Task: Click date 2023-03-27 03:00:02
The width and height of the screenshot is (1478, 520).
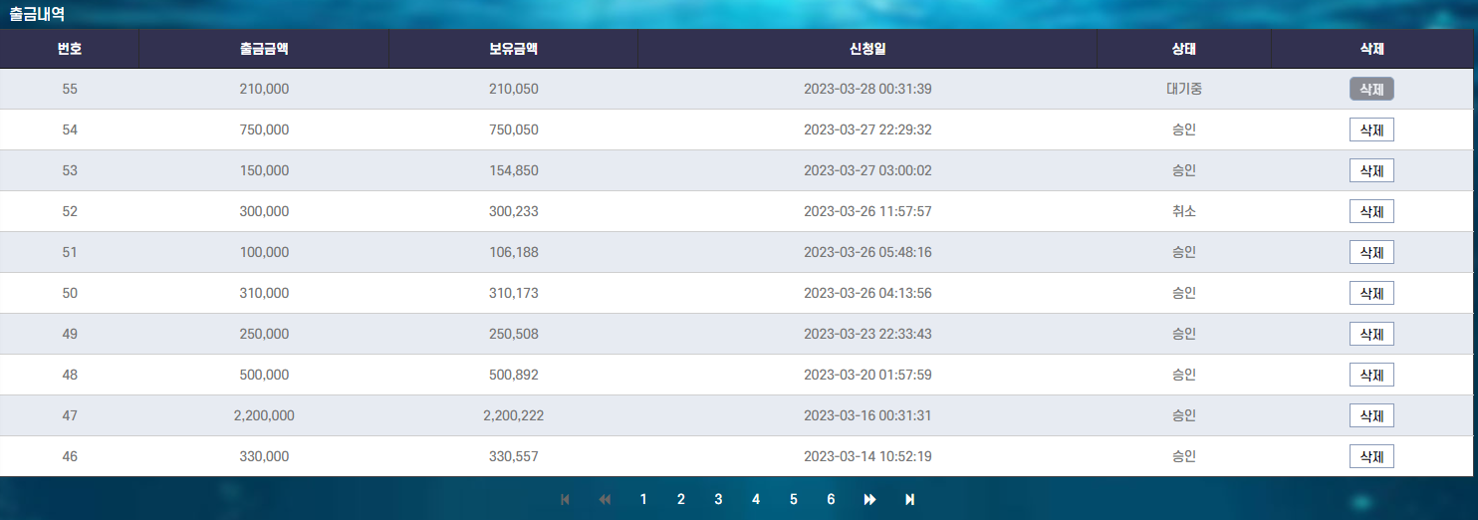Action: click(x=867, y=170)
